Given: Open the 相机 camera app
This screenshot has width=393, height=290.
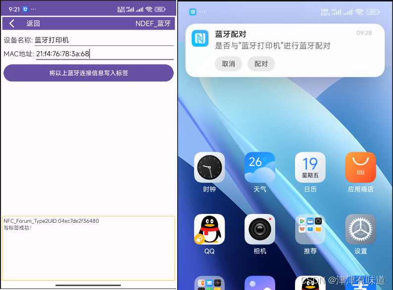Looking at the screenshot, I should point(260,229).
